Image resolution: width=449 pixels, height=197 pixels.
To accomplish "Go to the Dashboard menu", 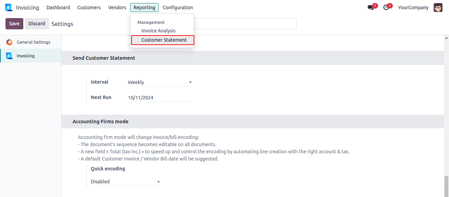I will tap(58, 8).
